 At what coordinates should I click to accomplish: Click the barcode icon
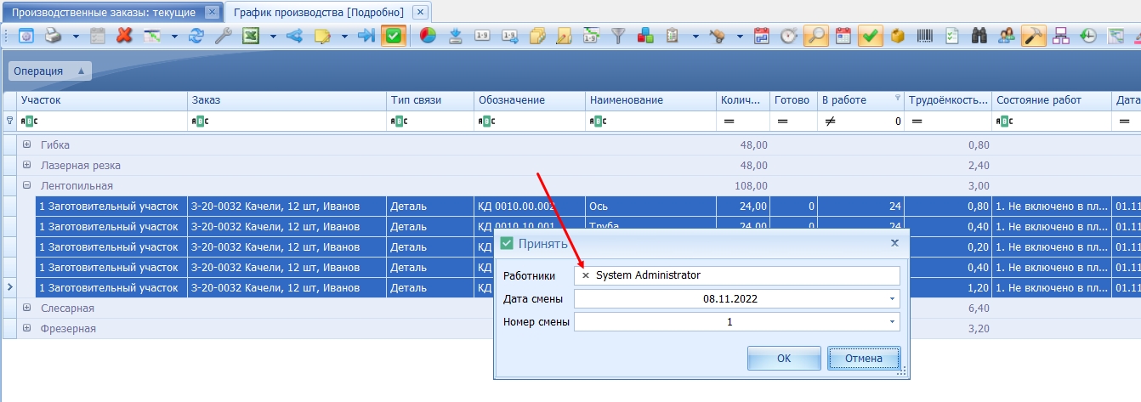(924, 37)
